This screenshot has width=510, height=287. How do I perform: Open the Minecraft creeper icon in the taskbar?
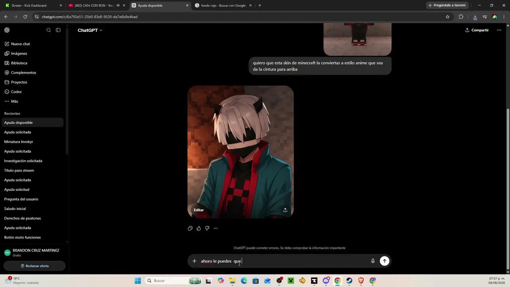291,281
